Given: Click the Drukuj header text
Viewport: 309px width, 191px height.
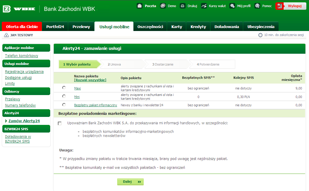Looking at the screenshot, I should [x=192, y=6].
